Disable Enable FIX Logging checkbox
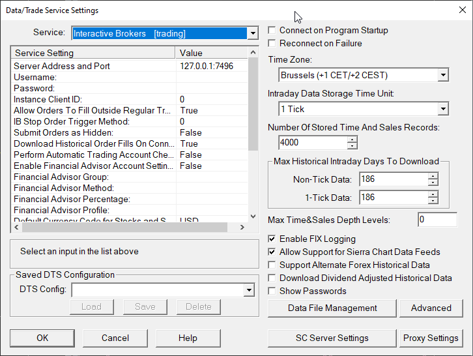This screenshot has width=473, height=356. tap(272, 239)
